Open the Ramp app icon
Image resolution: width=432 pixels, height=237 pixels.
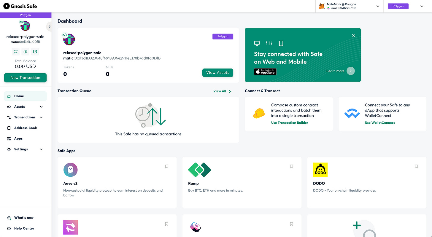click(200, 170)
